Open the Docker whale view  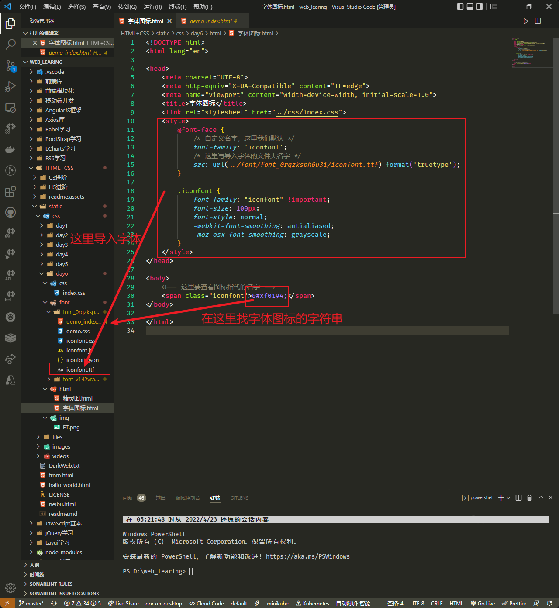tap(10, 149)
